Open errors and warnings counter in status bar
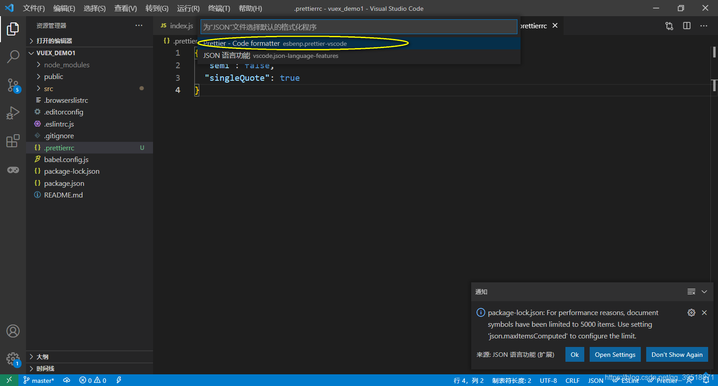The image size is (718, 386). [x=93, y=380]
